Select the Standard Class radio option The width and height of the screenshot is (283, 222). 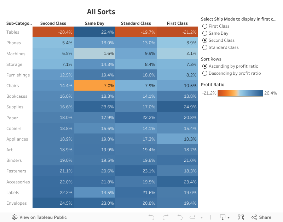click(204, 47)
